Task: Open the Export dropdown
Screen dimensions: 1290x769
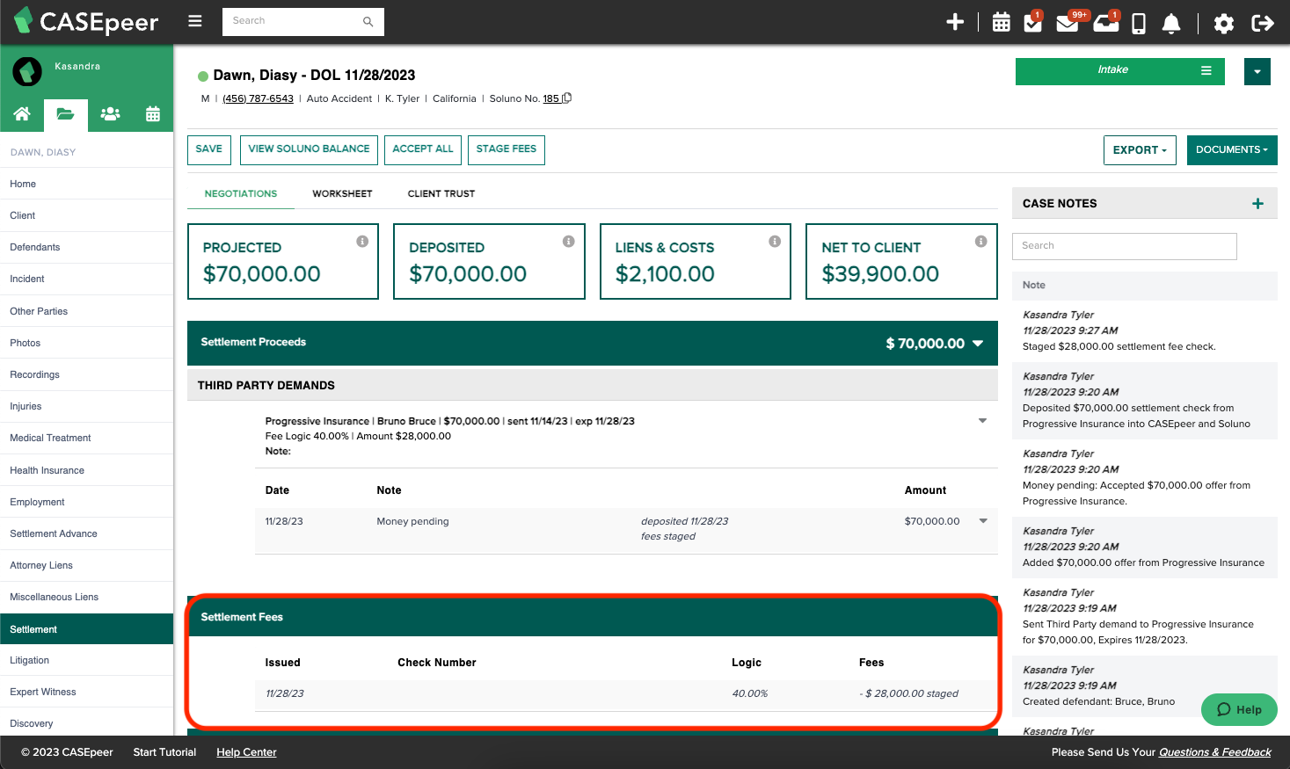Action: (x=1140, y=150)
